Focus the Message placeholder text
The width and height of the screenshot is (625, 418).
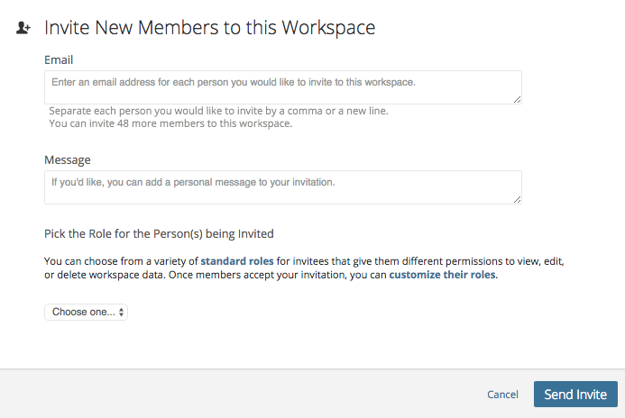[x=193, y=182]
